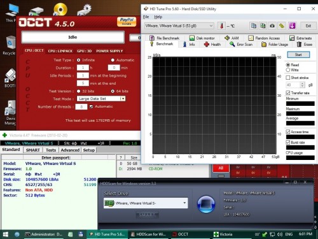This screenshot has height=239, width=318.
Task: Click the purple download arrow icon
Action: tap(292, 26)
